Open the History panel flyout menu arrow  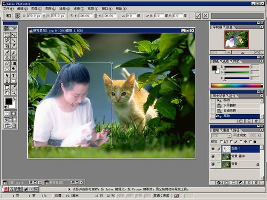tap(262, 95)
